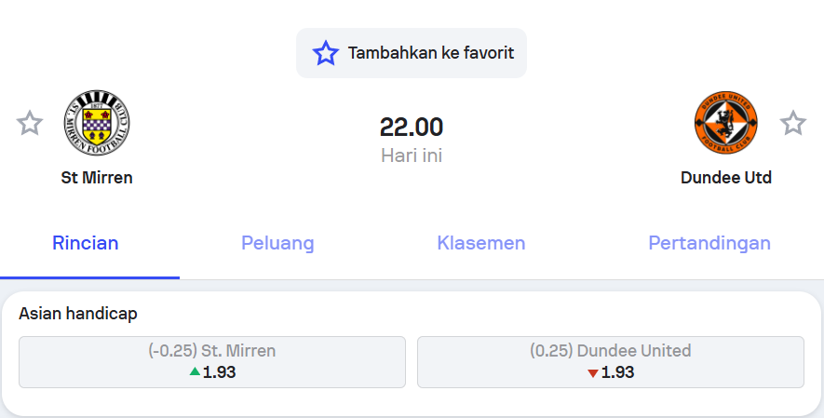This screenshot has width=824, height=418.
Task: Go to the Pertandingan tab
Action: (709, 243)
